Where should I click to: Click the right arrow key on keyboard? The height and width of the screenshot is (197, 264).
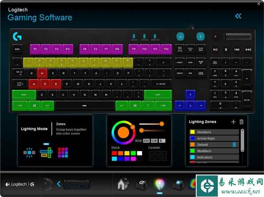click(x=201, y=106)
